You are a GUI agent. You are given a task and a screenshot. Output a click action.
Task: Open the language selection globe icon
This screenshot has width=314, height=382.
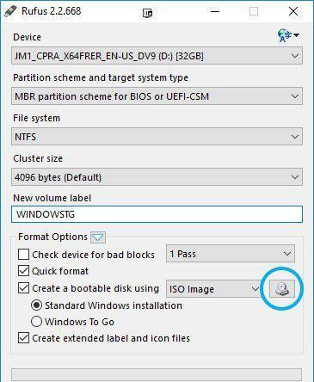coord(288,35)
